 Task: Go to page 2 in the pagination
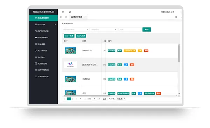[x=73, y=99]
